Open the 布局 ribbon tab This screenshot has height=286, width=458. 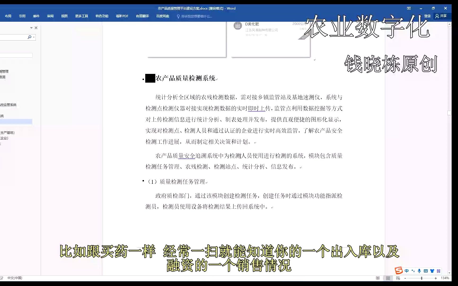pyautogui.click(x=8, y=16)
